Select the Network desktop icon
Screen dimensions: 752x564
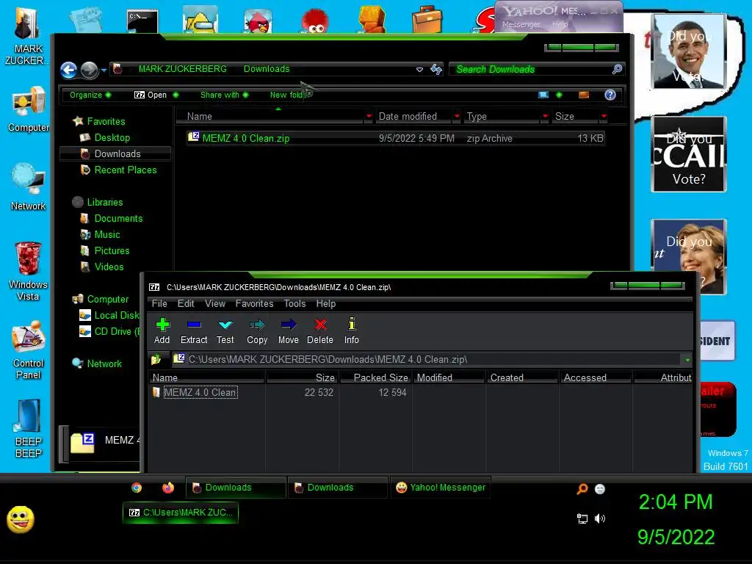(x=29, y=187)
